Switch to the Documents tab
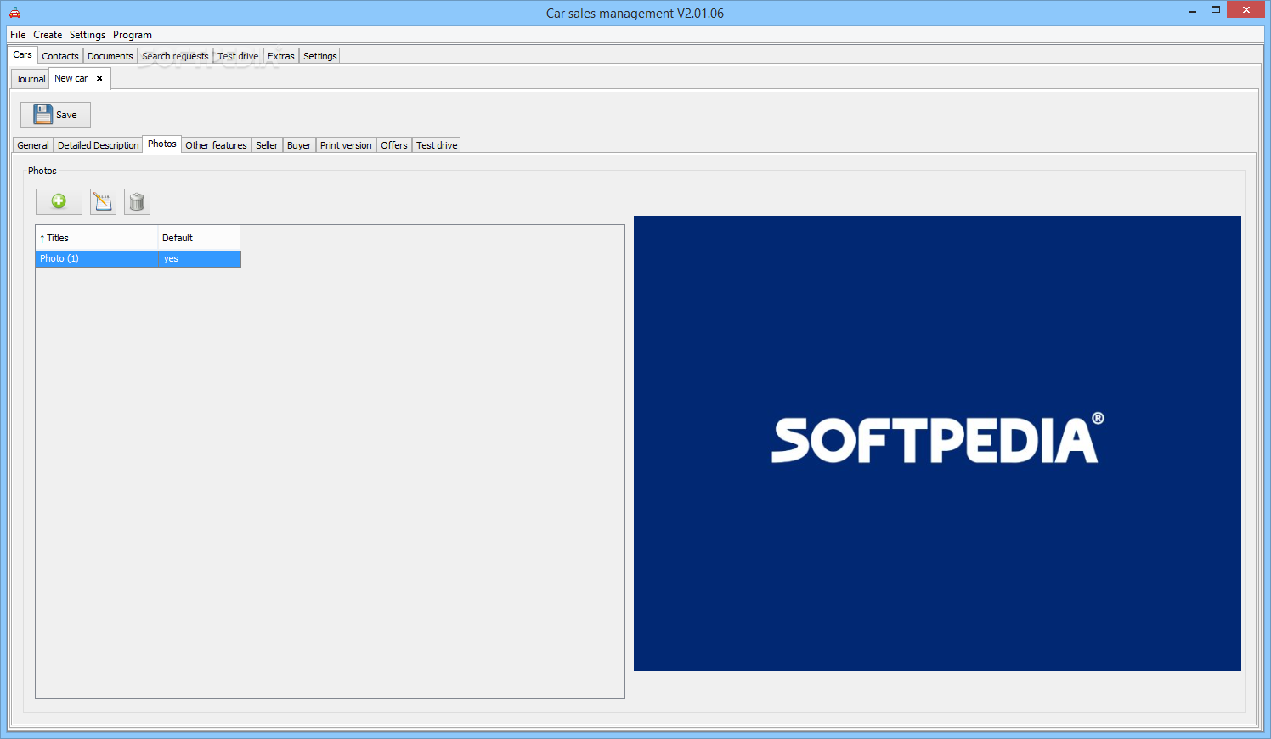Screen dimensions: 1271x739 coord(110,56)
